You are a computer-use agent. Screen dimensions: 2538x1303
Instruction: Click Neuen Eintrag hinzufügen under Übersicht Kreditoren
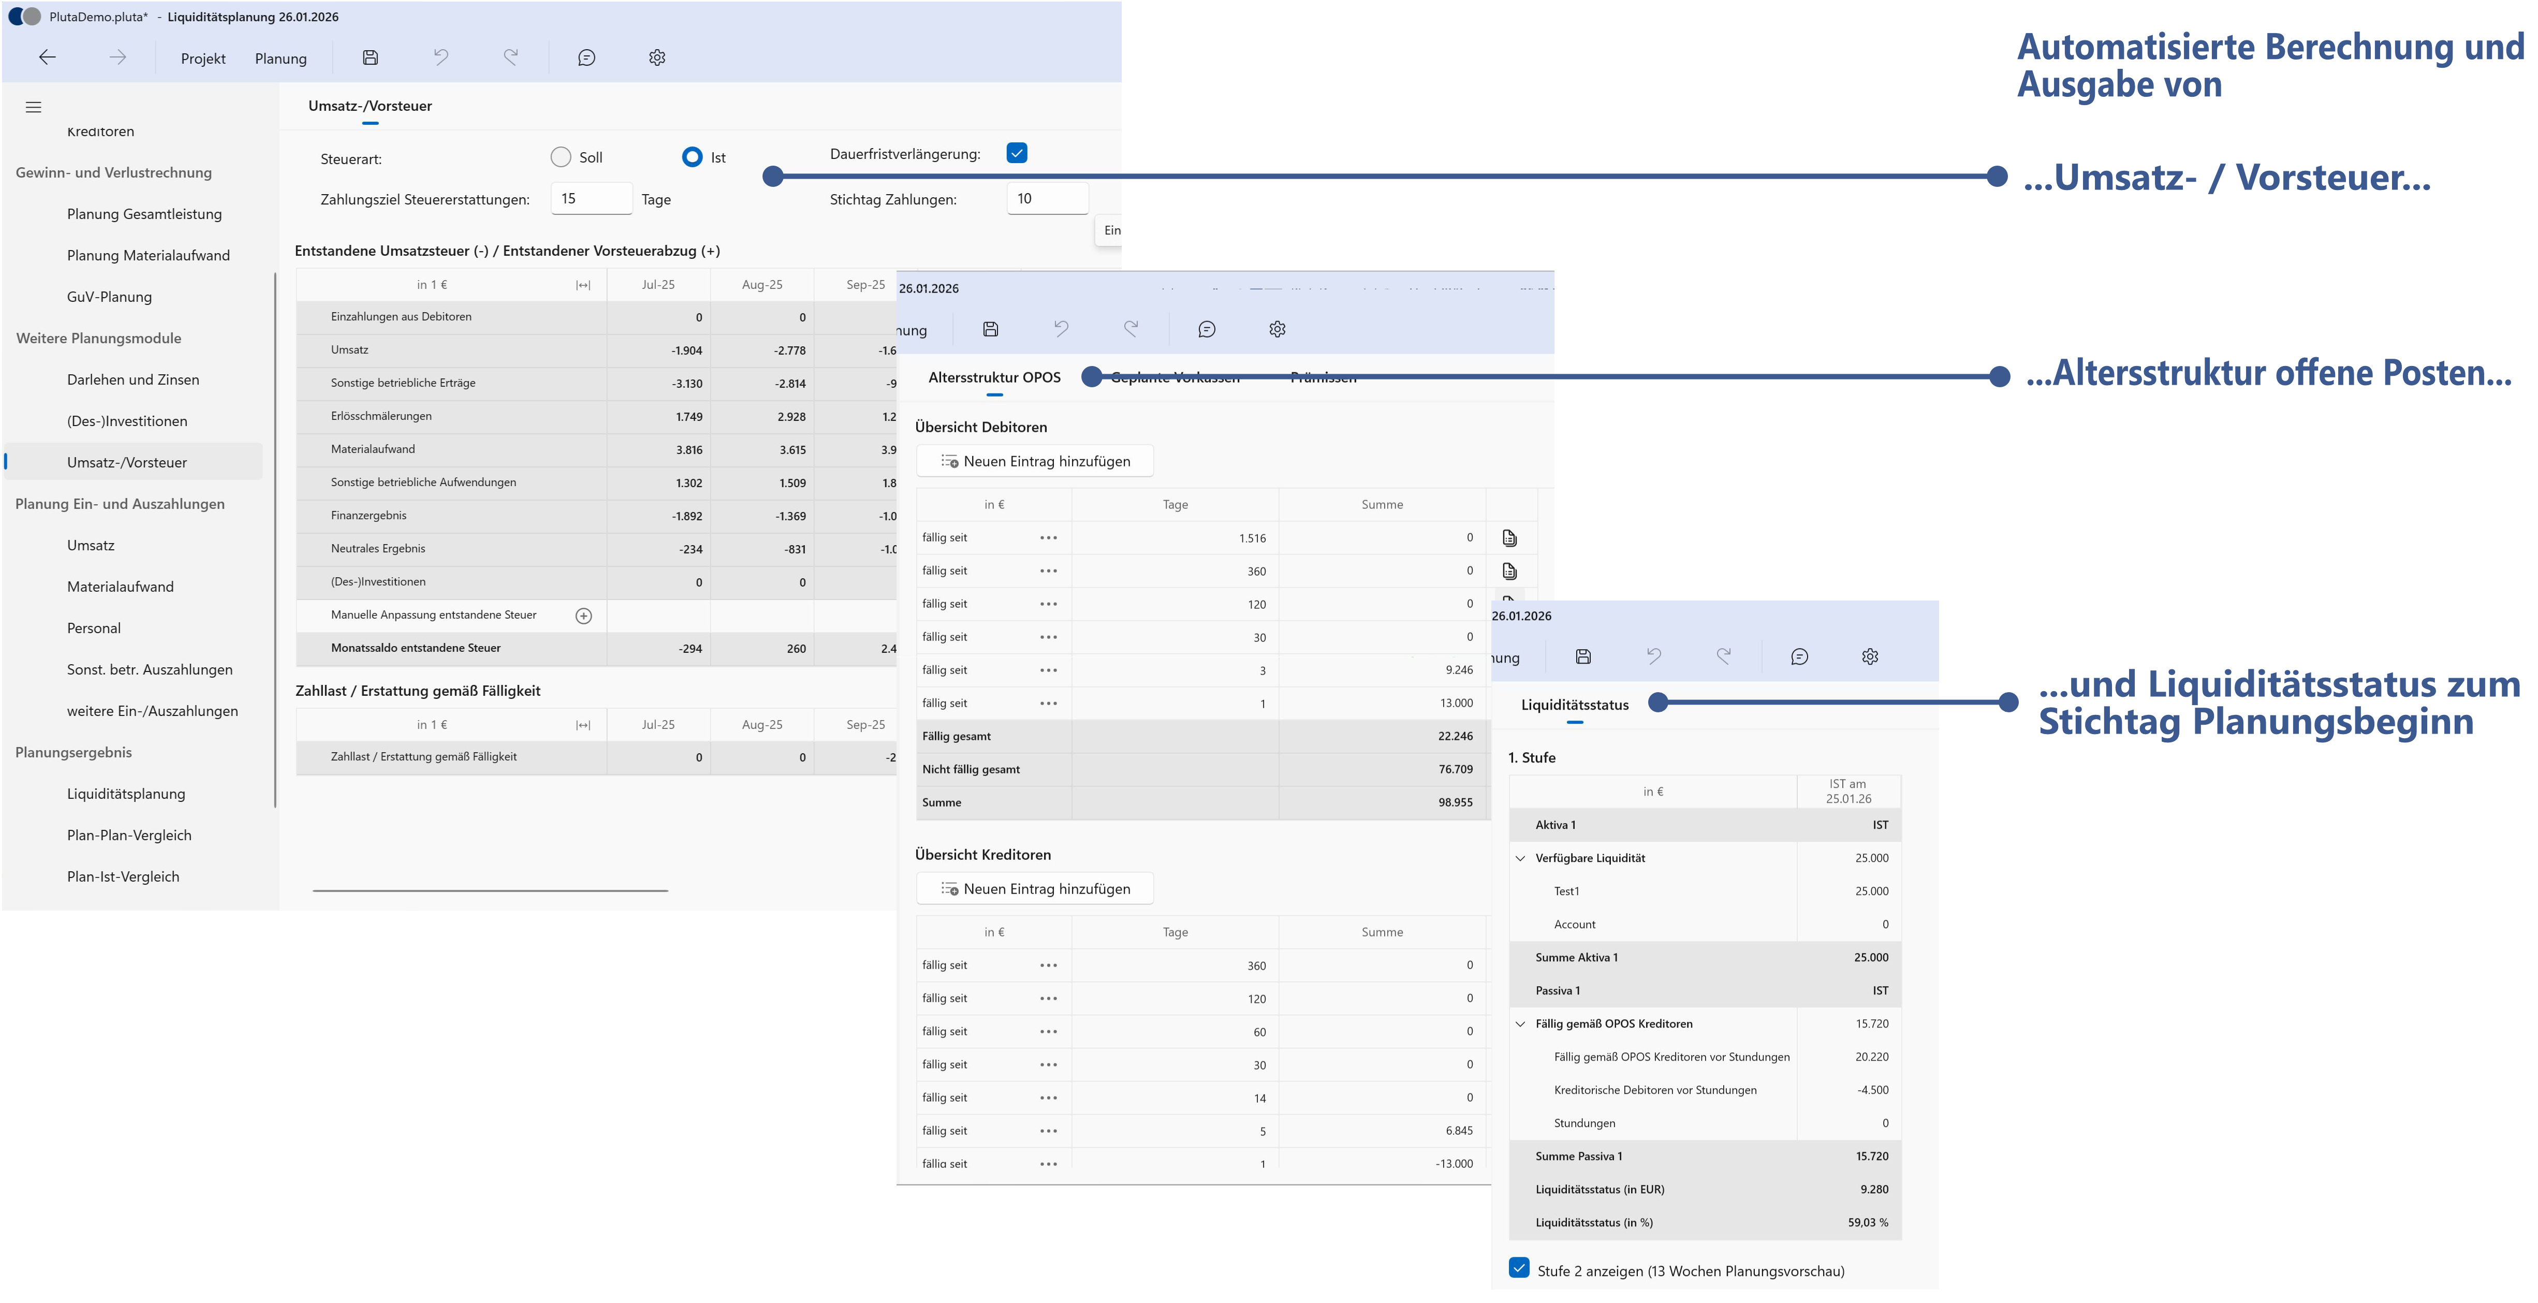[x=1035, y=889]
